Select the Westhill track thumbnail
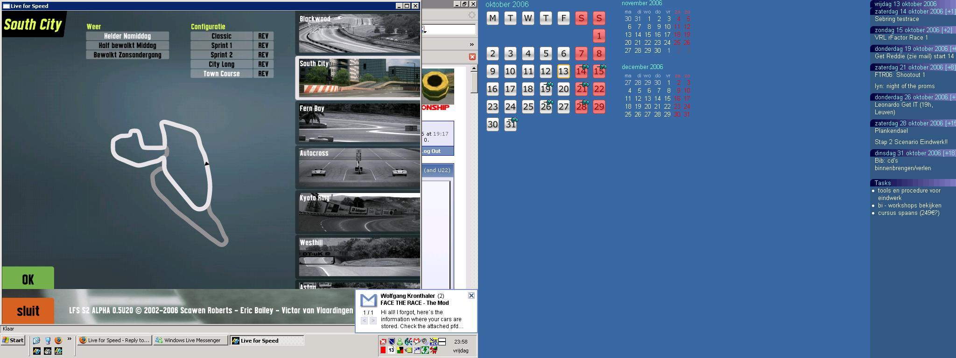This screenshot has height=358, width=956. [x=358, y=257]
